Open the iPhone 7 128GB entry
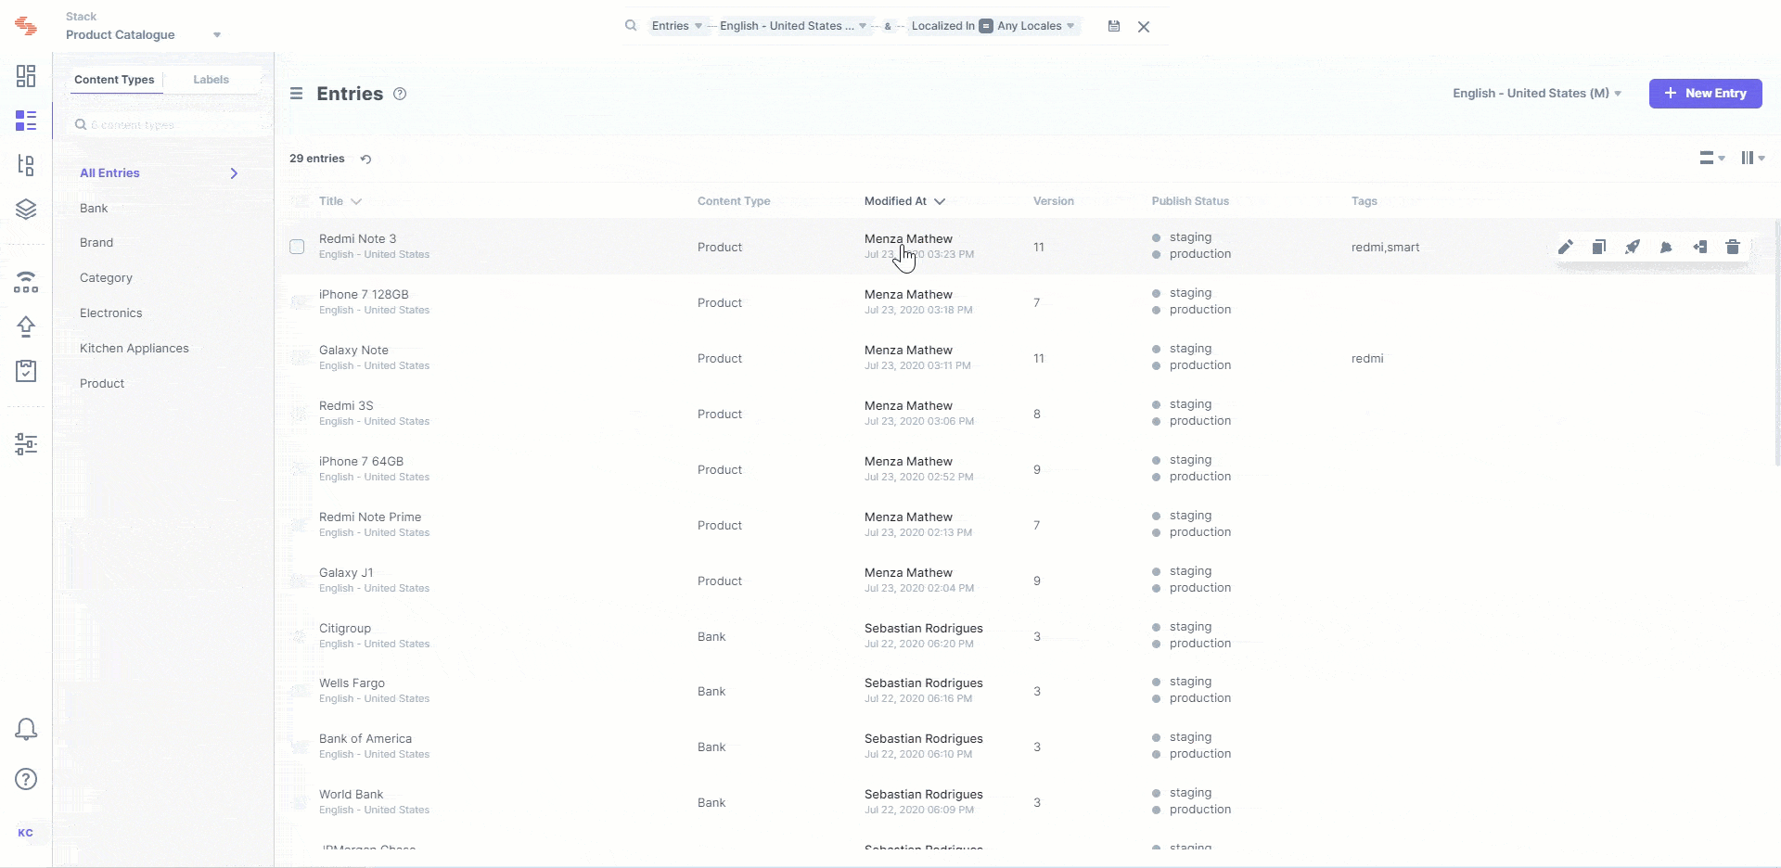The height and width of the screenshot is (868, 1781). (x=364, y=295)
